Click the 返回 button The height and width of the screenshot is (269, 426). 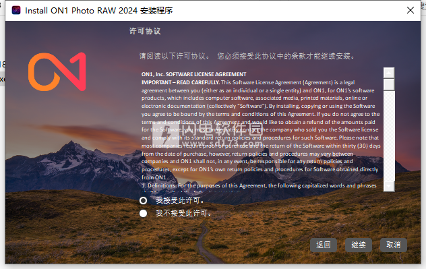click(x=324, y=245)
